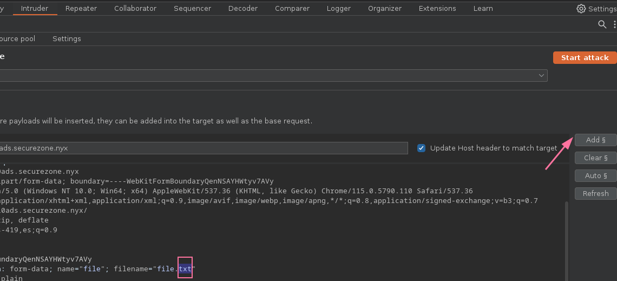Uncheck Update Host header to match target
Viewport: 617px width, 281px height.
point(421,148)
